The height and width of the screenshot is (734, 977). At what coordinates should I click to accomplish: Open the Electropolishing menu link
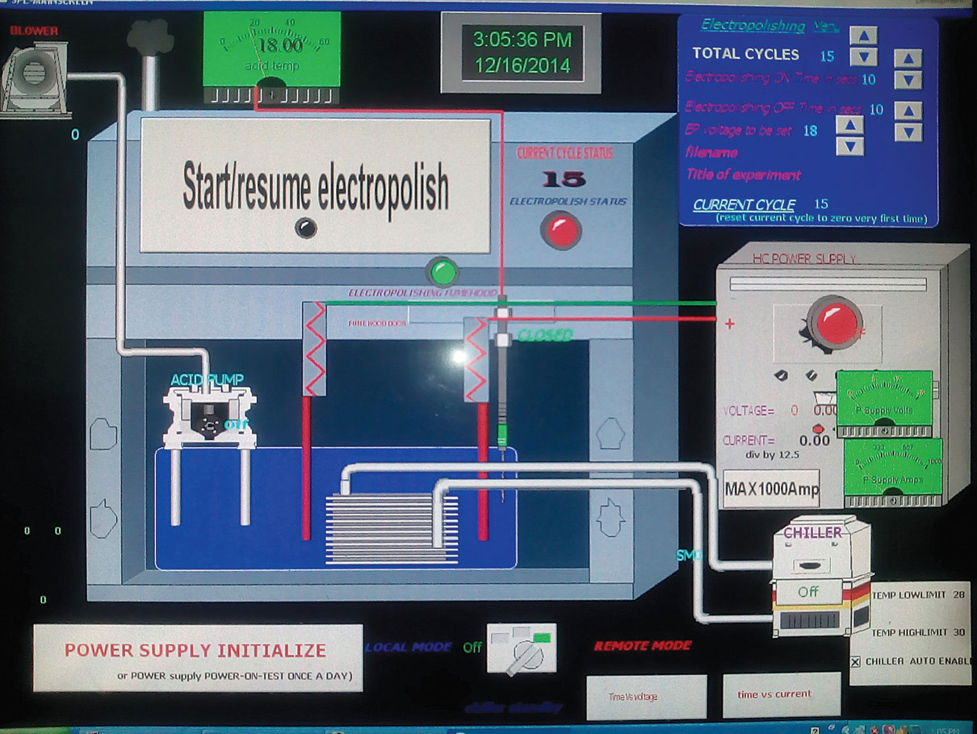click(753, 26)
